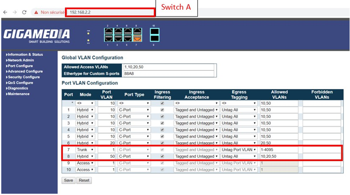
Task: Open Ingress Acceptance dropdown for port 3
Action: (196, 123)
